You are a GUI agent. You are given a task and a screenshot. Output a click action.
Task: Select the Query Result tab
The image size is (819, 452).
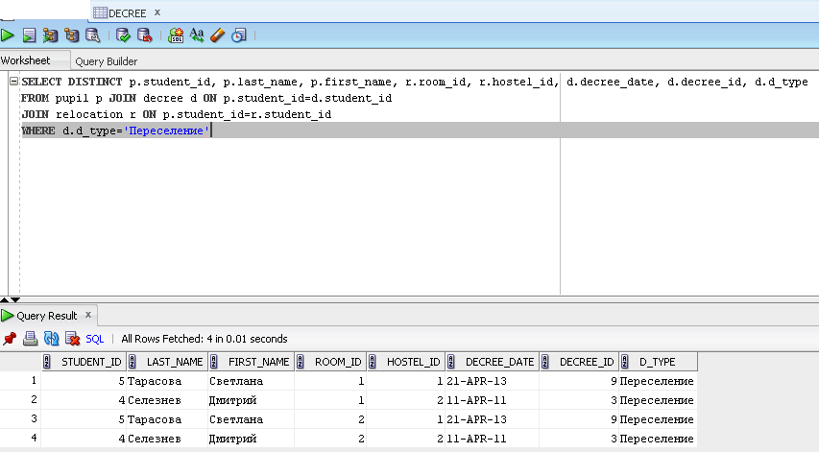tap(47, 316)
